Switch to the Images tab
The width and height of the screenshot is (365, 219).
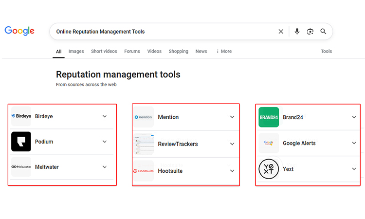coord(76,51)
